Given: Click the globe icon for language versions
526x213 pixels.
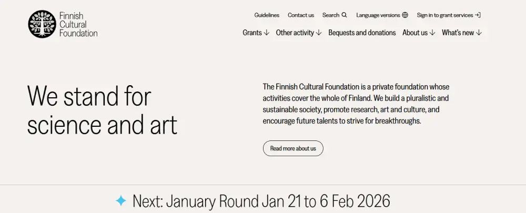Looking at the screenshot, I should [x=405, y=15].
